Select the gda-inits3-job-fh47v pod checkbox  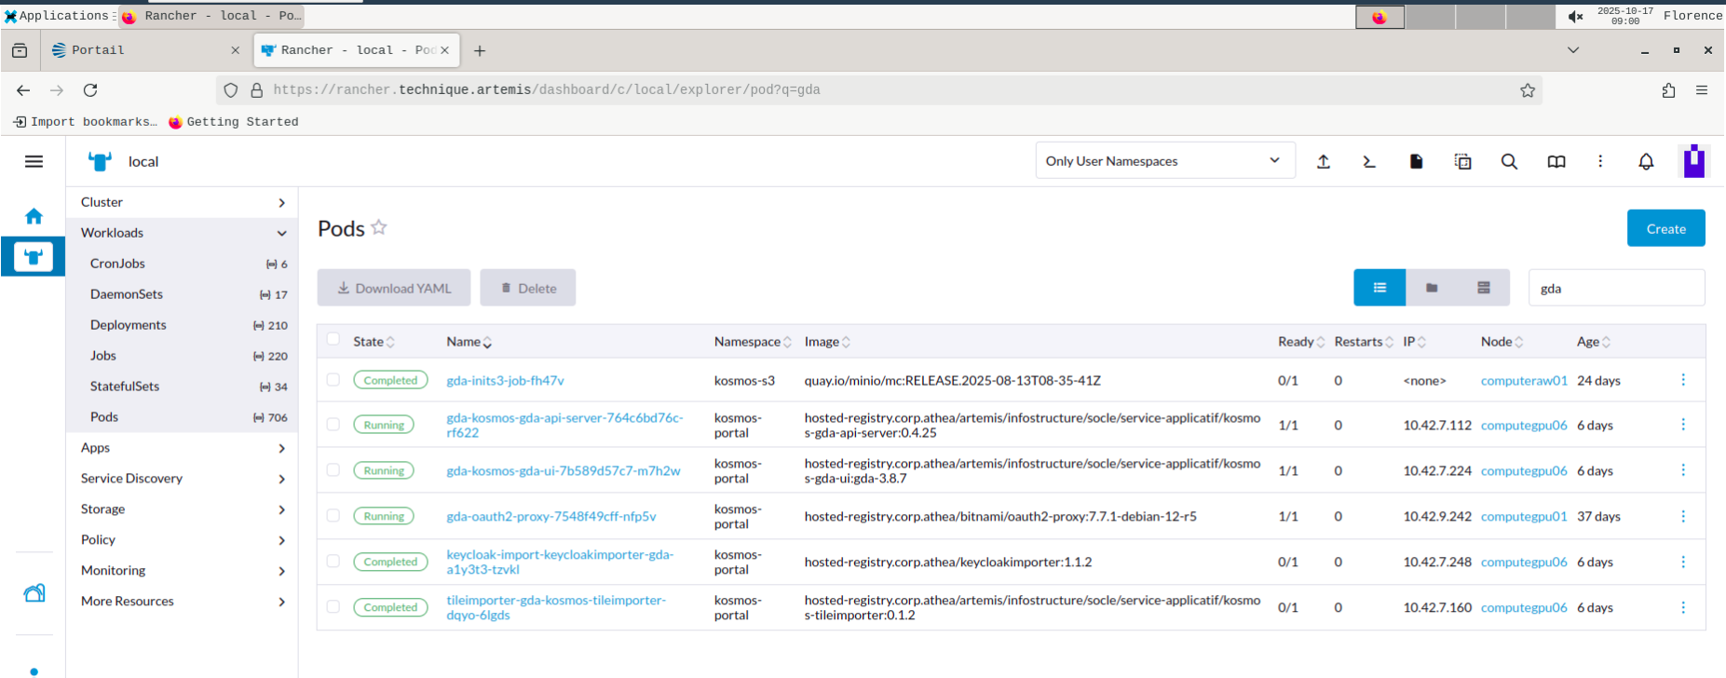pos(333,380)
